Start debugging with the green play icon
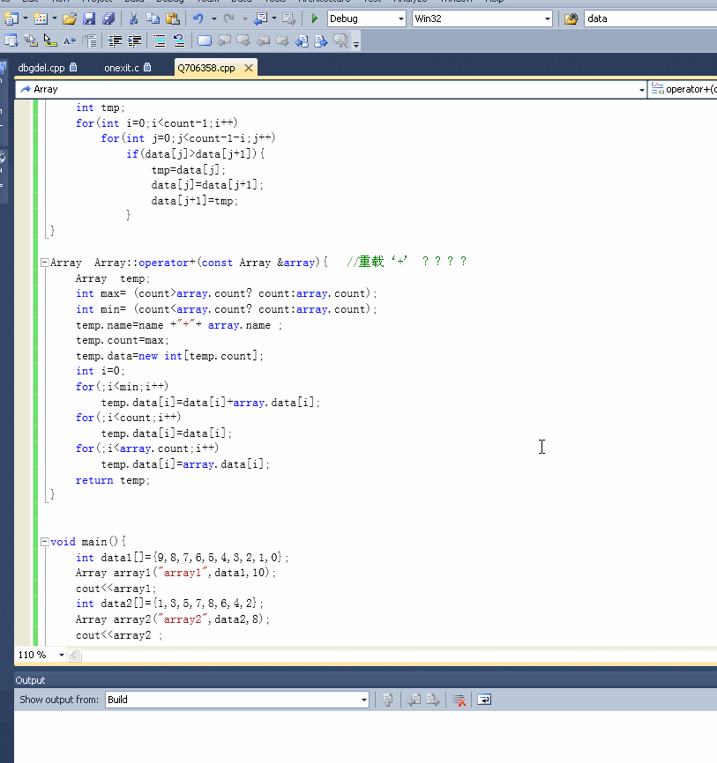This screenshot has width=717, height=763. click(x=314, y=19)
